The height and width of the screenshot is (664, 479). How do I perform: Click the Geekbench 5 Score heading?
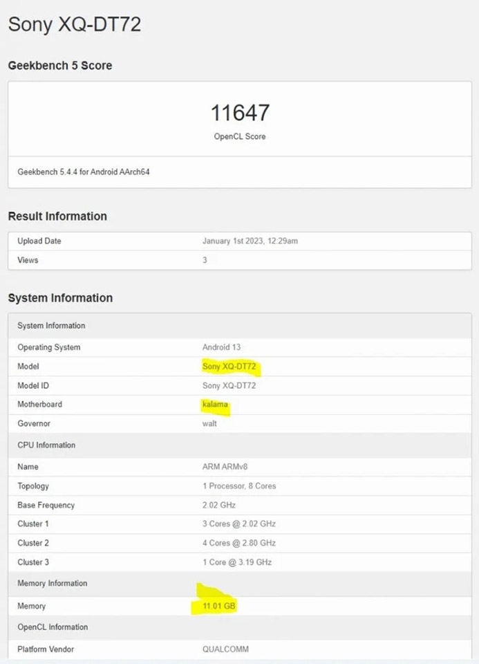pos(60,66)
